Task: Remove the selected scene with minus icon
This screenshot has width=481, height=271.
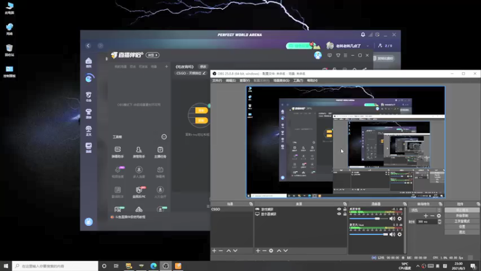Action: (221, 251)
